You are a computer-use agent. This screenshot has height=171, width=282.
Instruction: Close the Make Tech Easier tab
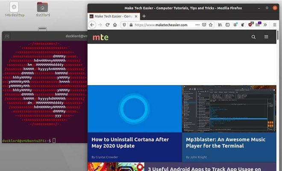point(136,16)
